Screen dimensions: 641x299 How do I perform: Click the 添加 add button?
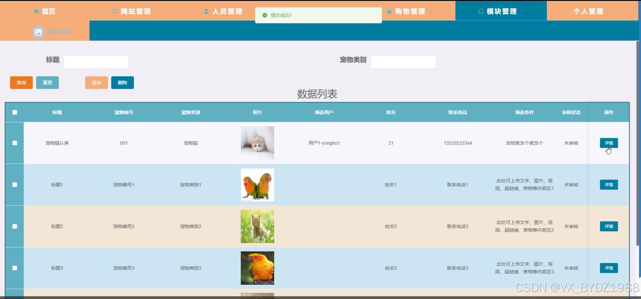(x=97, y=83)
